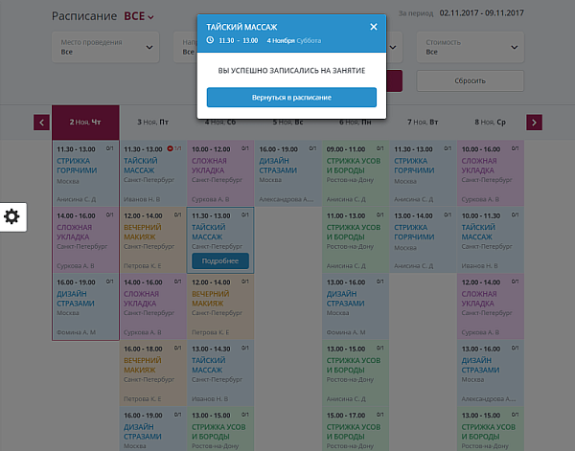Go to previous week with left arrow
The width and height of the screenshot is (575, 451).
pyautogui.click(x=41, y=123)
